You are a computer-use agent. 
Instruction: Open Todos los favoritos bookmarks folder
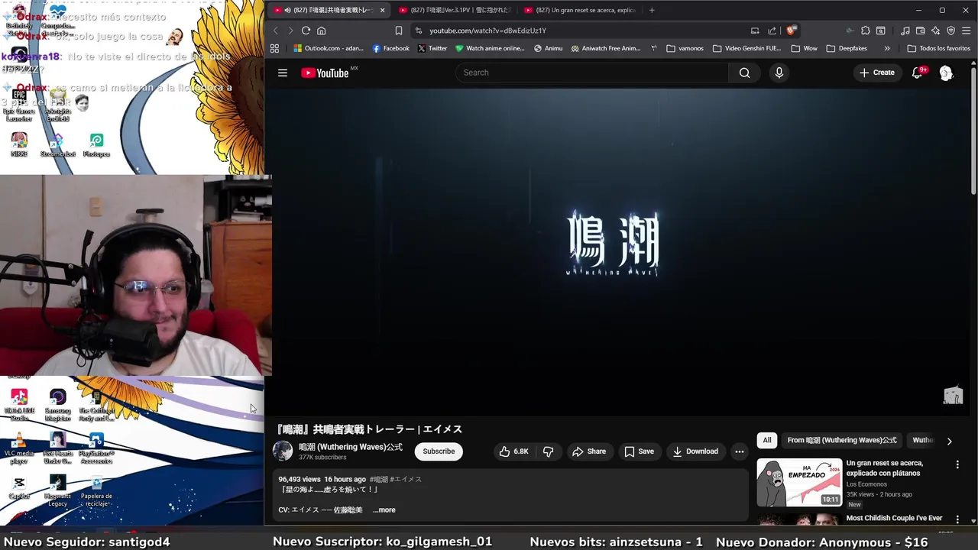938,48
